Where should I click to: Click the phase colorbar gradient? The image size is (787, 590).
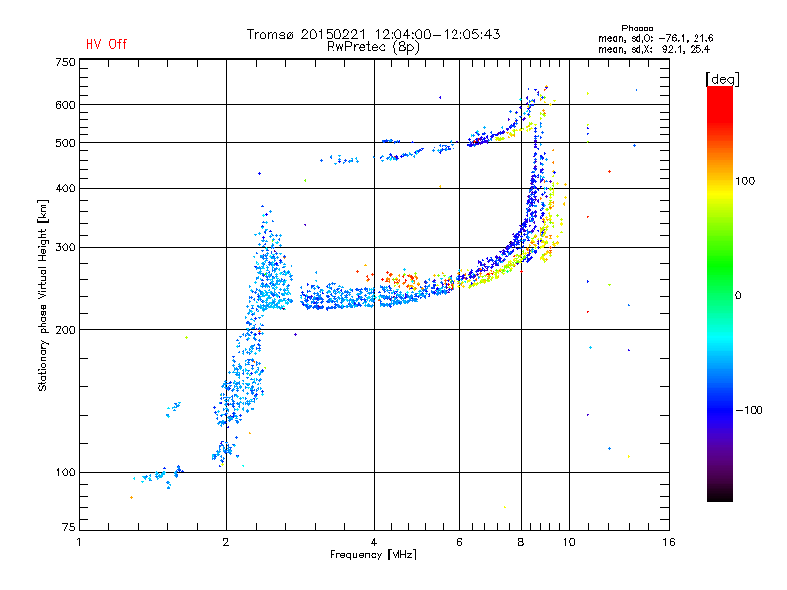720,293
